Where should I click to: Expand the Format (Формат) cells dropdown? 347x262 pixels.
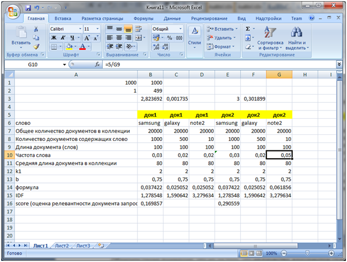[x=224, y=46]
